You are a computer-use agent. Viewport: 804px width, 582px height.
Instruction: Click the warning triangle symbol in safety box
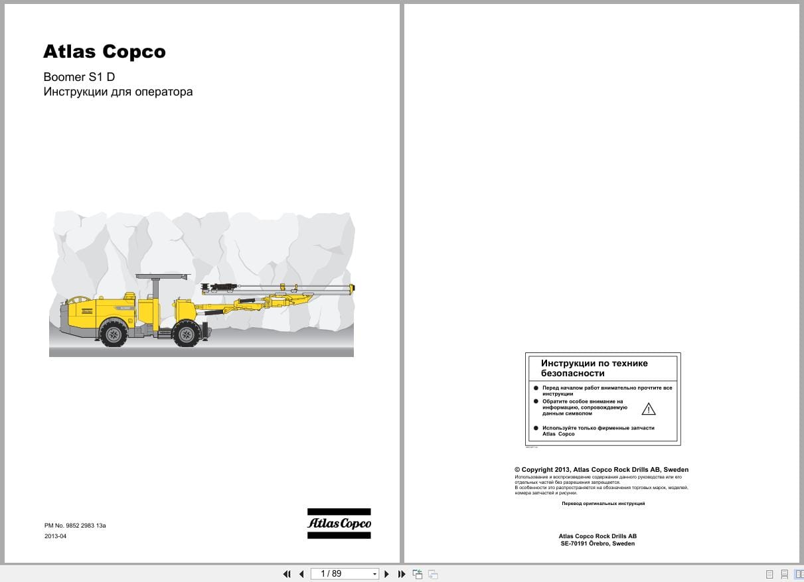tap(648, 409)
